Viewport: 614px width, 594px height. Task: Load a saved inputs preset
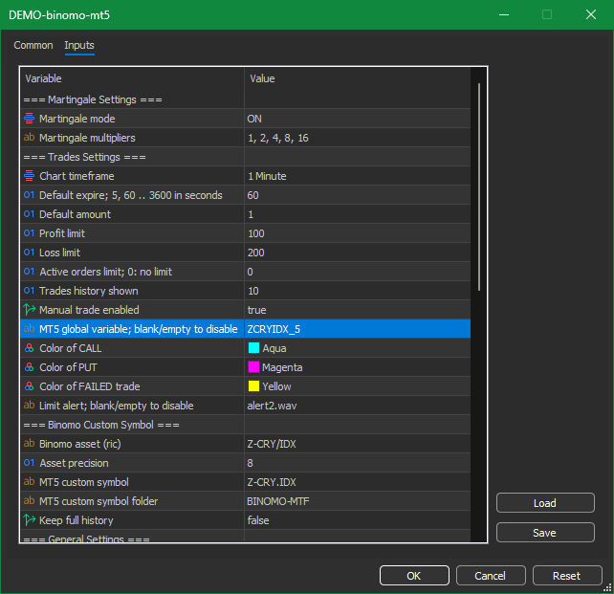[545, 503]
